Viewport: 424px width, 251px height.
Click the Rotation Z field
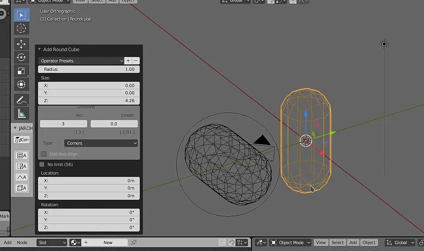coord(89,227)
